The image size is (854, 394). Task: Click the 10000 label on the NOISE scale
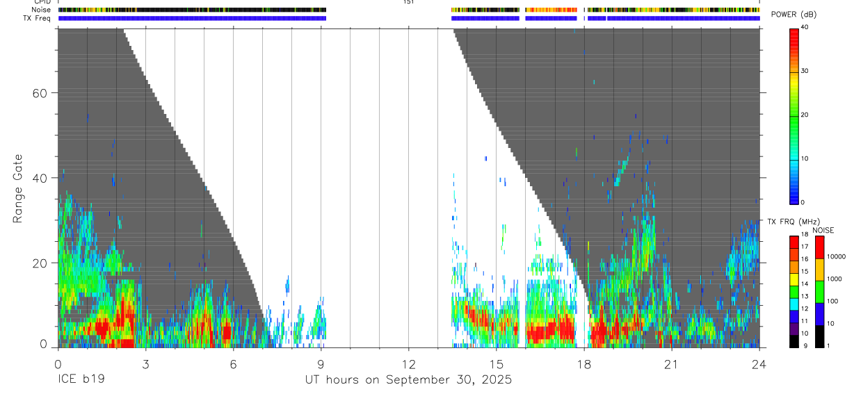(835, 256)
